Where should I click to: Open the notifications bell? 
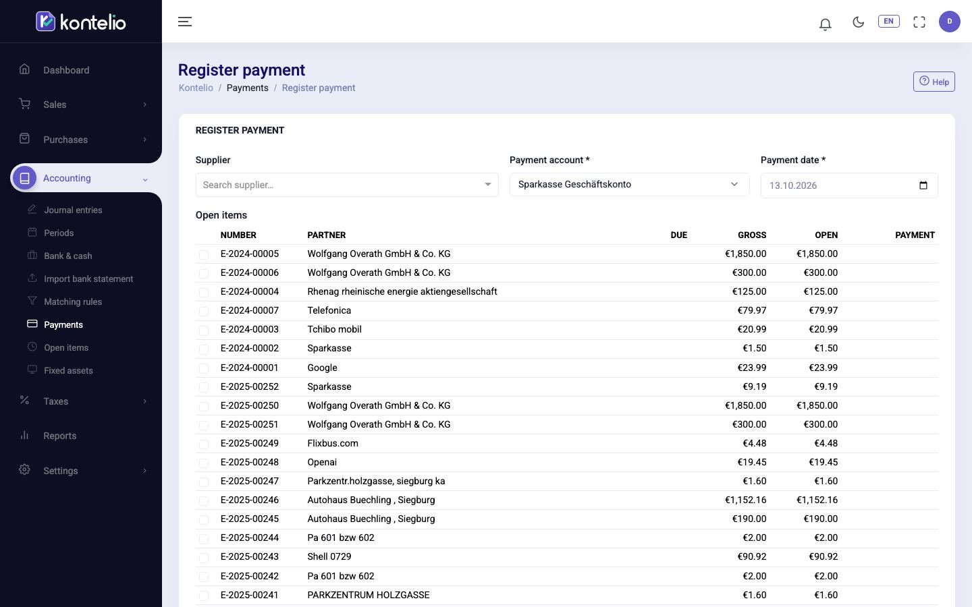coord(825,24)
